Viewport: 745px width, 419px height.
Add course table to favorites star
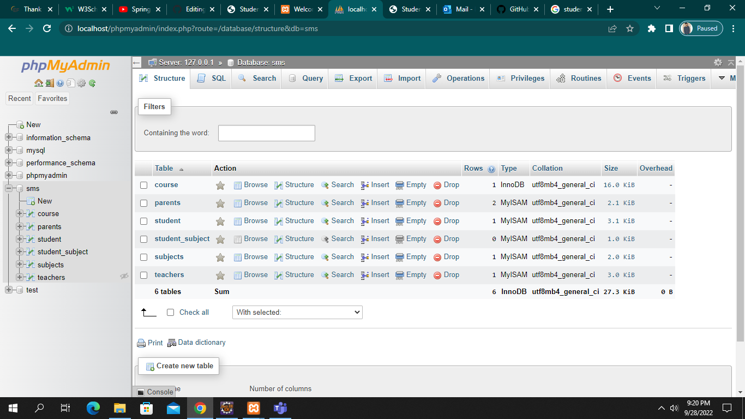pyautogui.click(x=220, y=185)
